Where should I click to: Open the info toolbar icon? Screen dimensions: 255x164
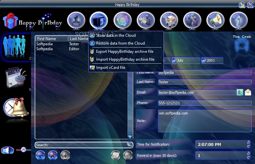click(x=239, y=20)
